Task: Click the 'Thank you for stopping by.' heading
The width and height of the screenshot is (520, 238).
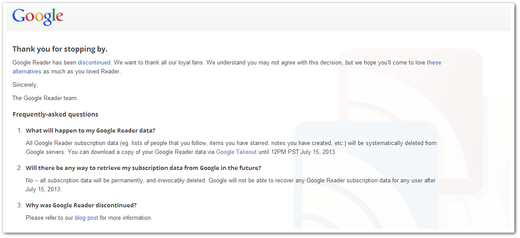Action: [x=60, y=49]
